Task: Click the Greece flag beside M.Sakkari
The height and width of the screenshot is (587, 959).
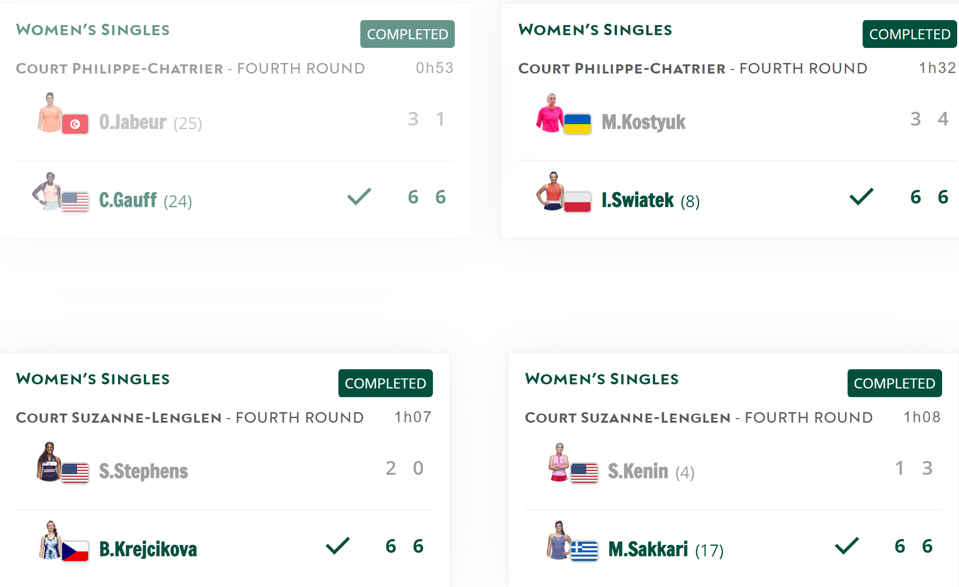Action: pos(585,551)
